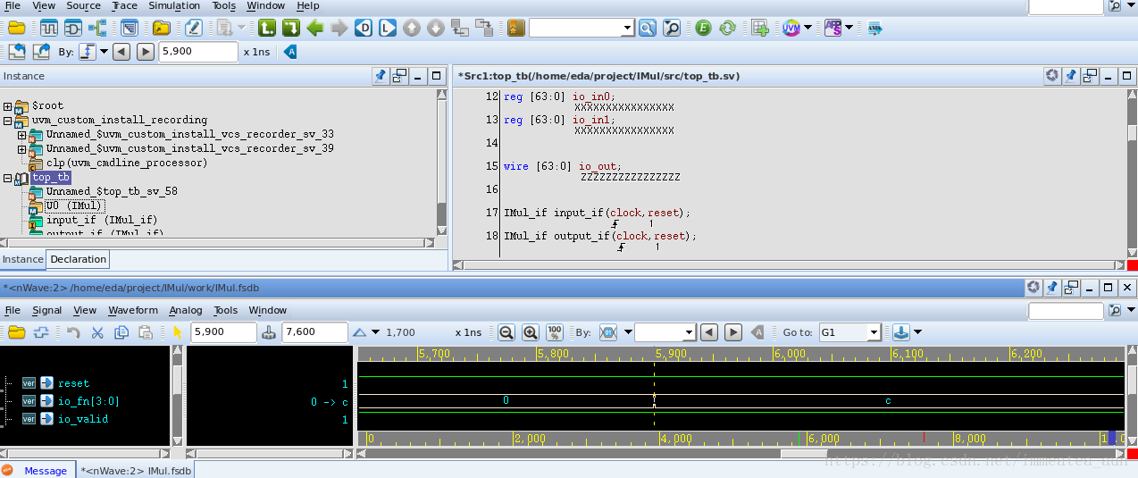1138x478 pixels.
Task: Open the Go to G1 combo box
Action: tap(850, 332)
